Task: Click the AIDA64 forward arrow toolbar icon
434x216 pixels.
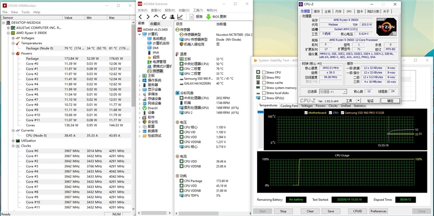Action: (x=148, y=17)
